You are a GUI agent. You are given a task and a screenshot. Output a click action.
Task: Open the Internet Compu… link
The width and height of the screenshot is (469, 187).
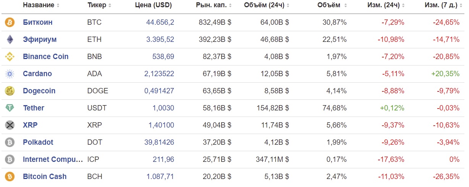(53, 160)
